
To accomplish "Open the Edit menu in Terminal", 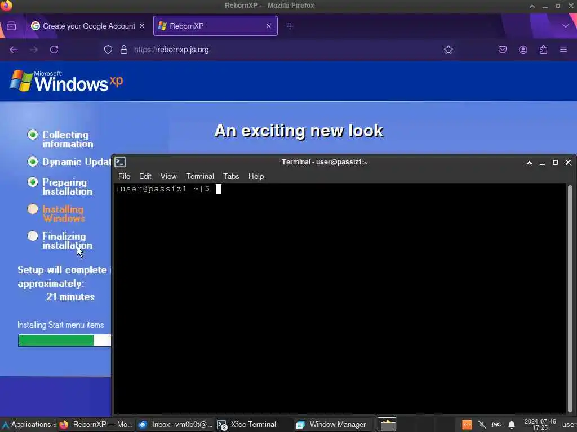I will coord(145,176).
